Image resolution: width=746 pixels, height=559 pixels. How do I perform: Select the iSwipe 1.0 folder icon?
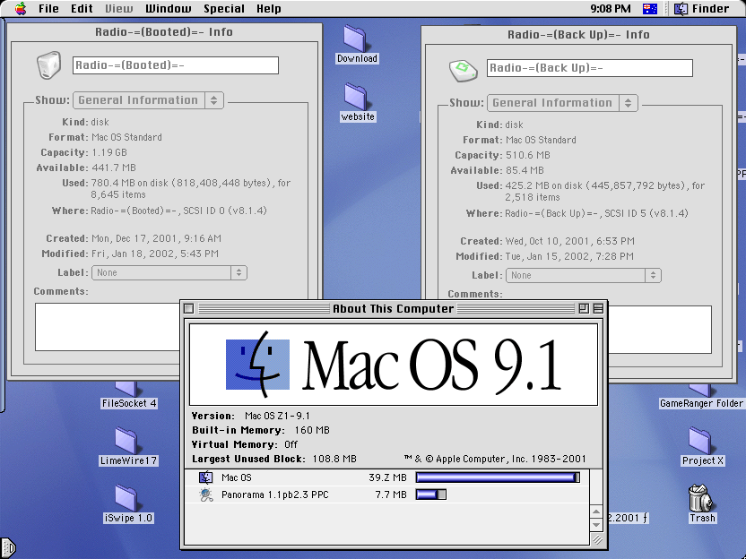point(126,498)
